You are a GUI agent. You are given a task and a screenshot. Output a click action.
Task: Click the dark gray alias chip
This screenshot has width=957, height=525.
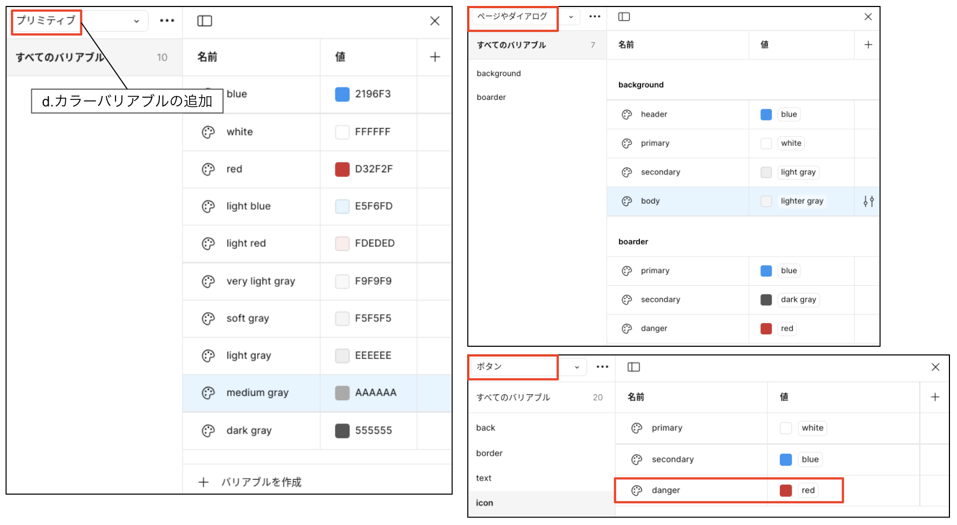(798, 300)
